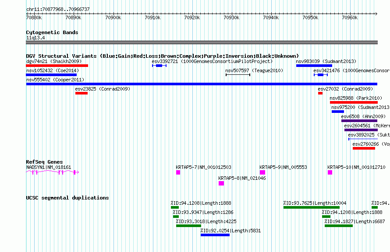This screenshot has width=390, height=252.
Task: Select the purple esv2604561 inversion bar
Action: coord(361,130)
